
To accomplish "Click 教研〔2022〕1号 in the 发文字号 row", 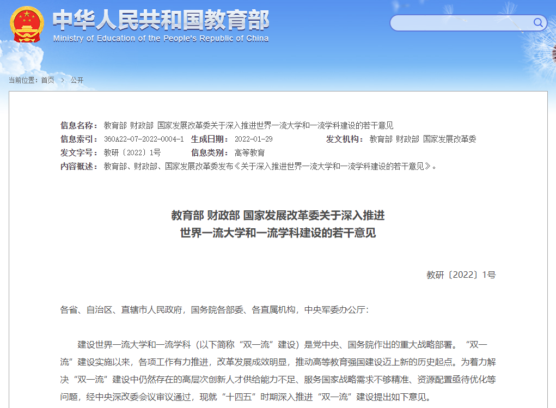I will click(132, 153).
